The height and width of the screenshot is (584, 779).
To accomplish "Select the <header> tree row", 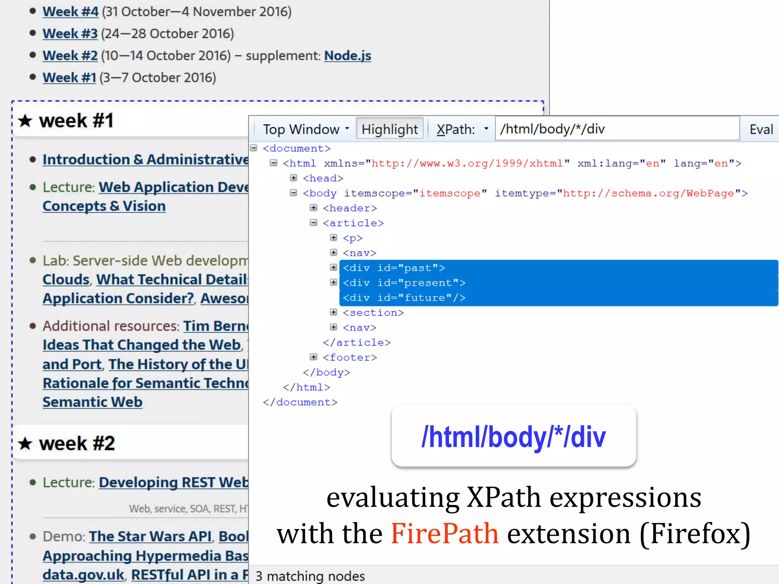I will click(350, 208).
